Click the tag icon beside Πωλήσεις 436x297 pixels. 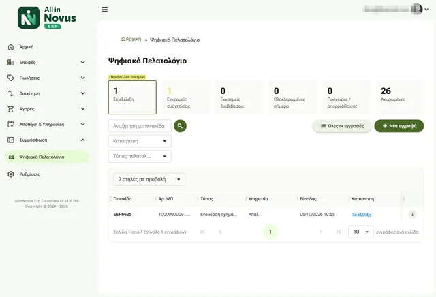point(11,78)
